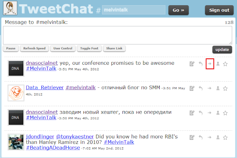Image resolution: width=237 pixels, height=158 pixels.
Task: Click retweet arrow on first dnasocialnet tweet
Action: (x=210, y=64)
